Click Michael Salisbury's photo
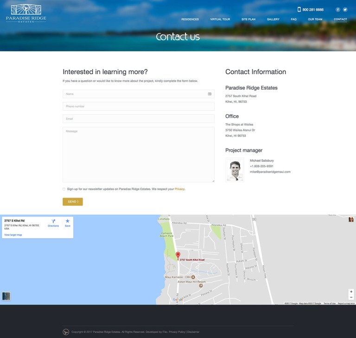This screenshot has height=338, width=356. [235, 170]
